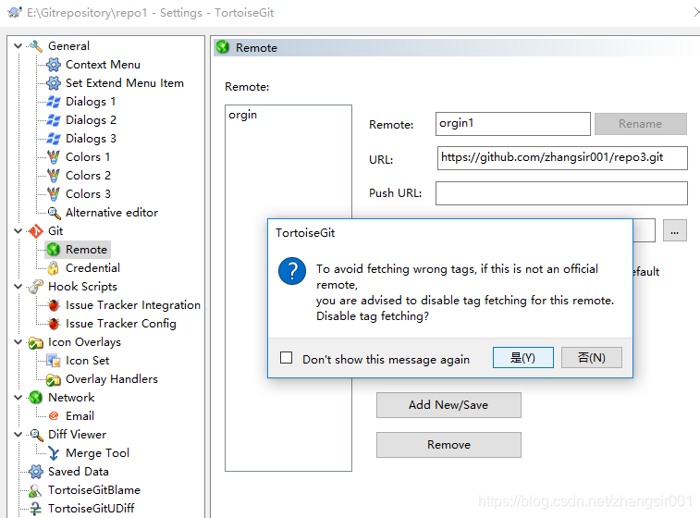
Task: Click the Diff Viewer magnifier icon
Action: pyautogui.click(x=36, y=435)
